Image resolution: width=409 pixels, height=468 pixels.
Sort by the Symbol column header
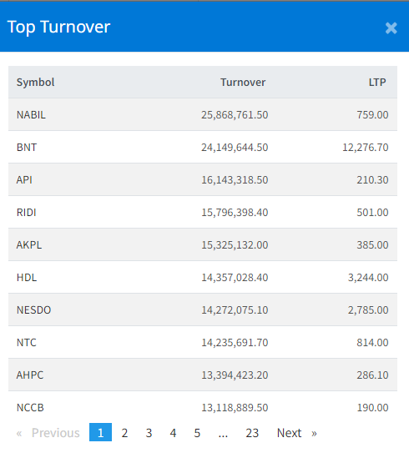35,82
